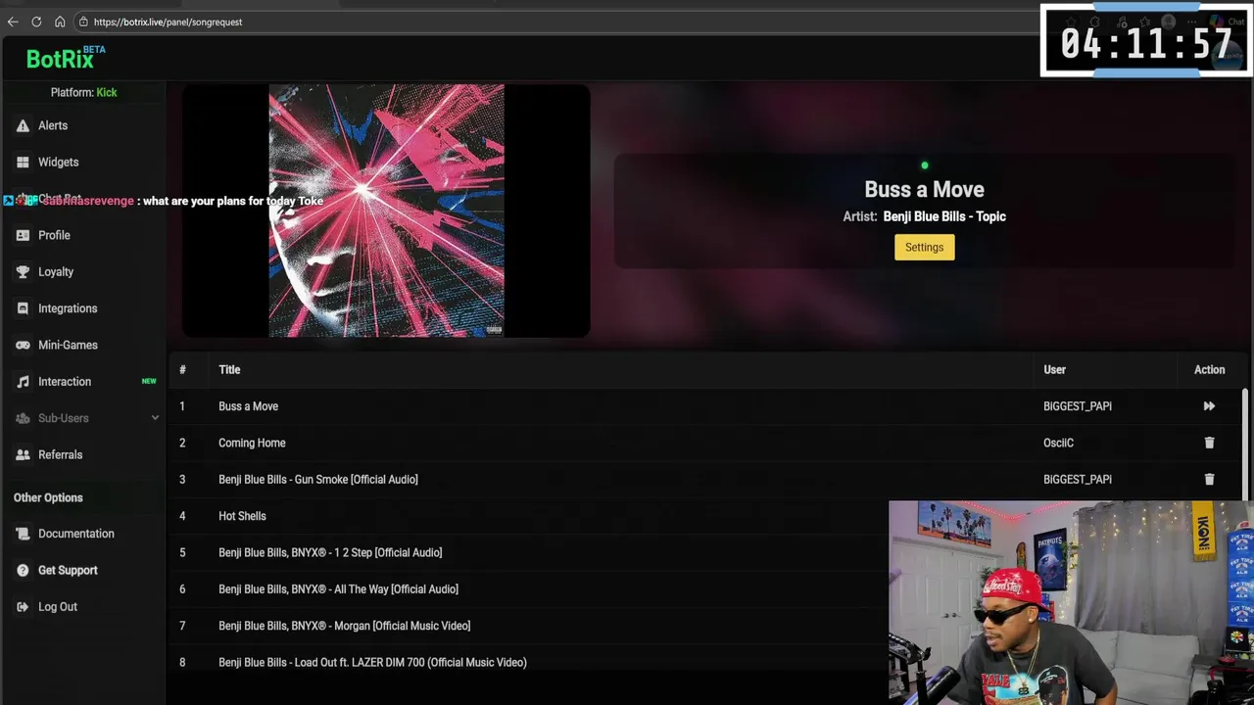Click the Sub-Users people icon

23,418
